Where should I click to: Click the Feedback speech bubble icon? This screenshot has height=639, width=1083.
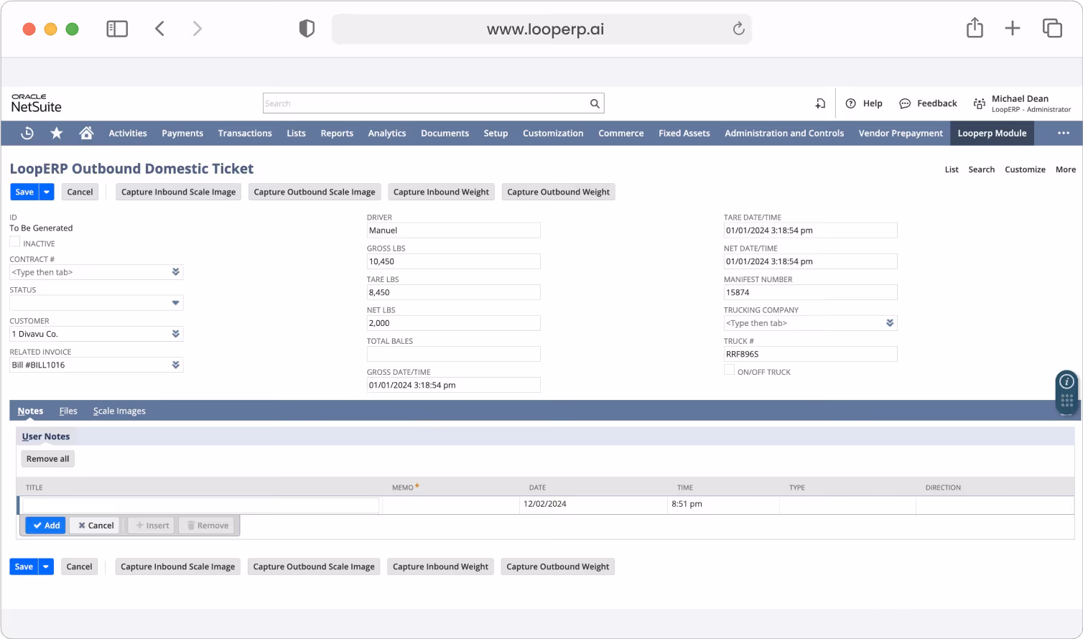pyautogui.click(x=905, y=103)
